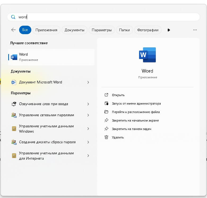Click the vault icon beside 'для Интернета' entry
This screenshot has width=207, height=198.
(14, 156)
